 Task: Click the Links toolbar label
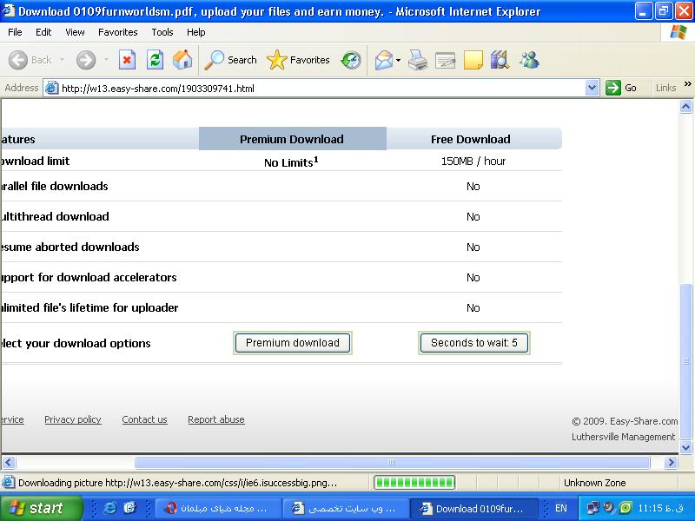(x=665, y=88)
